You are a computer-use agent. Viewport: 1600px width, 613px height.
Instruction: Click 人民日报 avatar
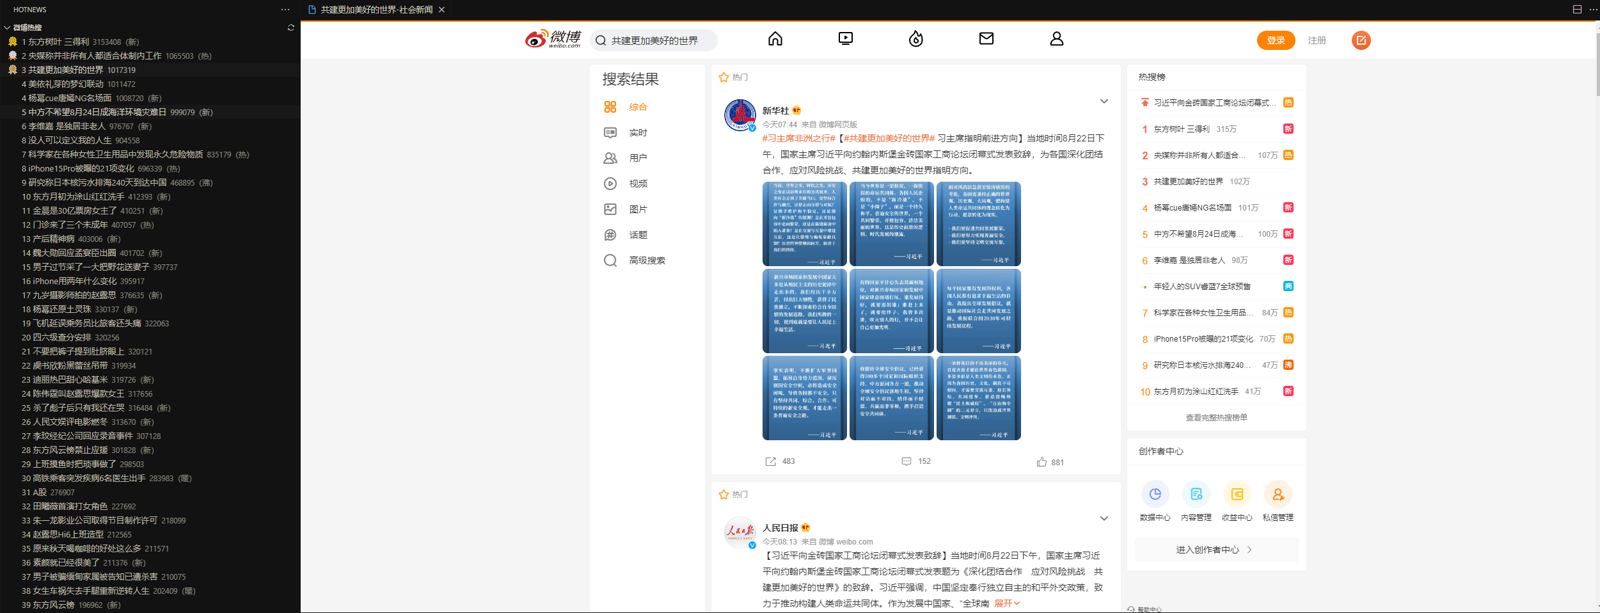740,532
